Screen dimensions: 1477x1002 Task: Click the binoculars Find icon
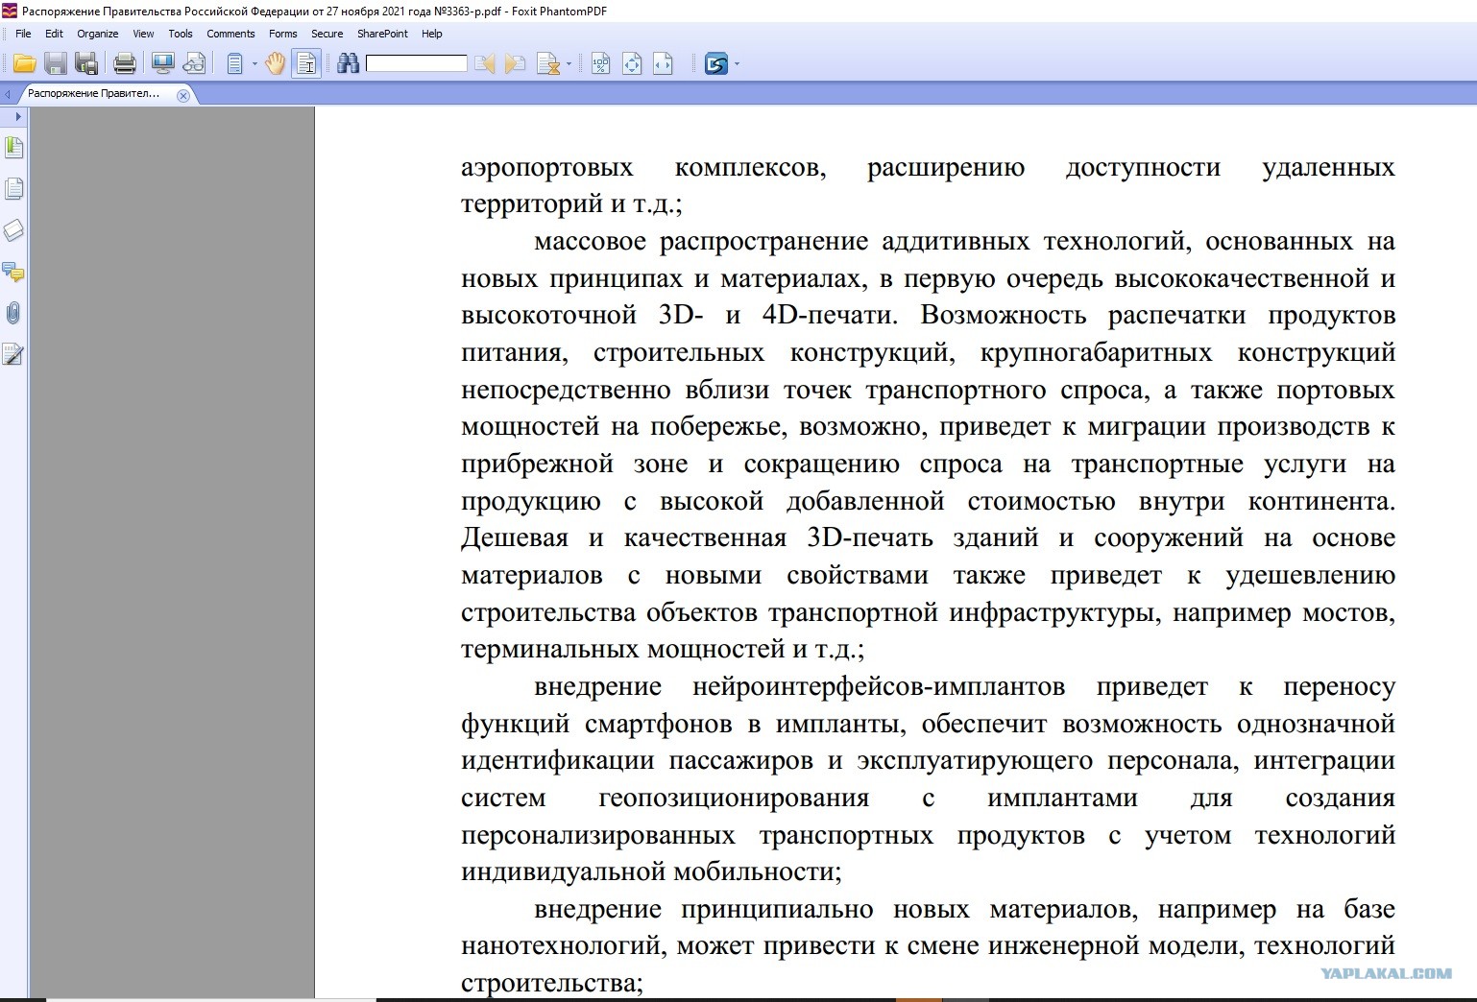click(349, 64)
